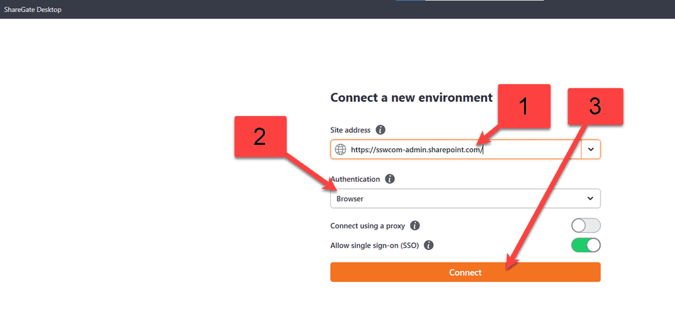Select the red annotation box labeled 2
675x335 pixels.
point(260,137)
